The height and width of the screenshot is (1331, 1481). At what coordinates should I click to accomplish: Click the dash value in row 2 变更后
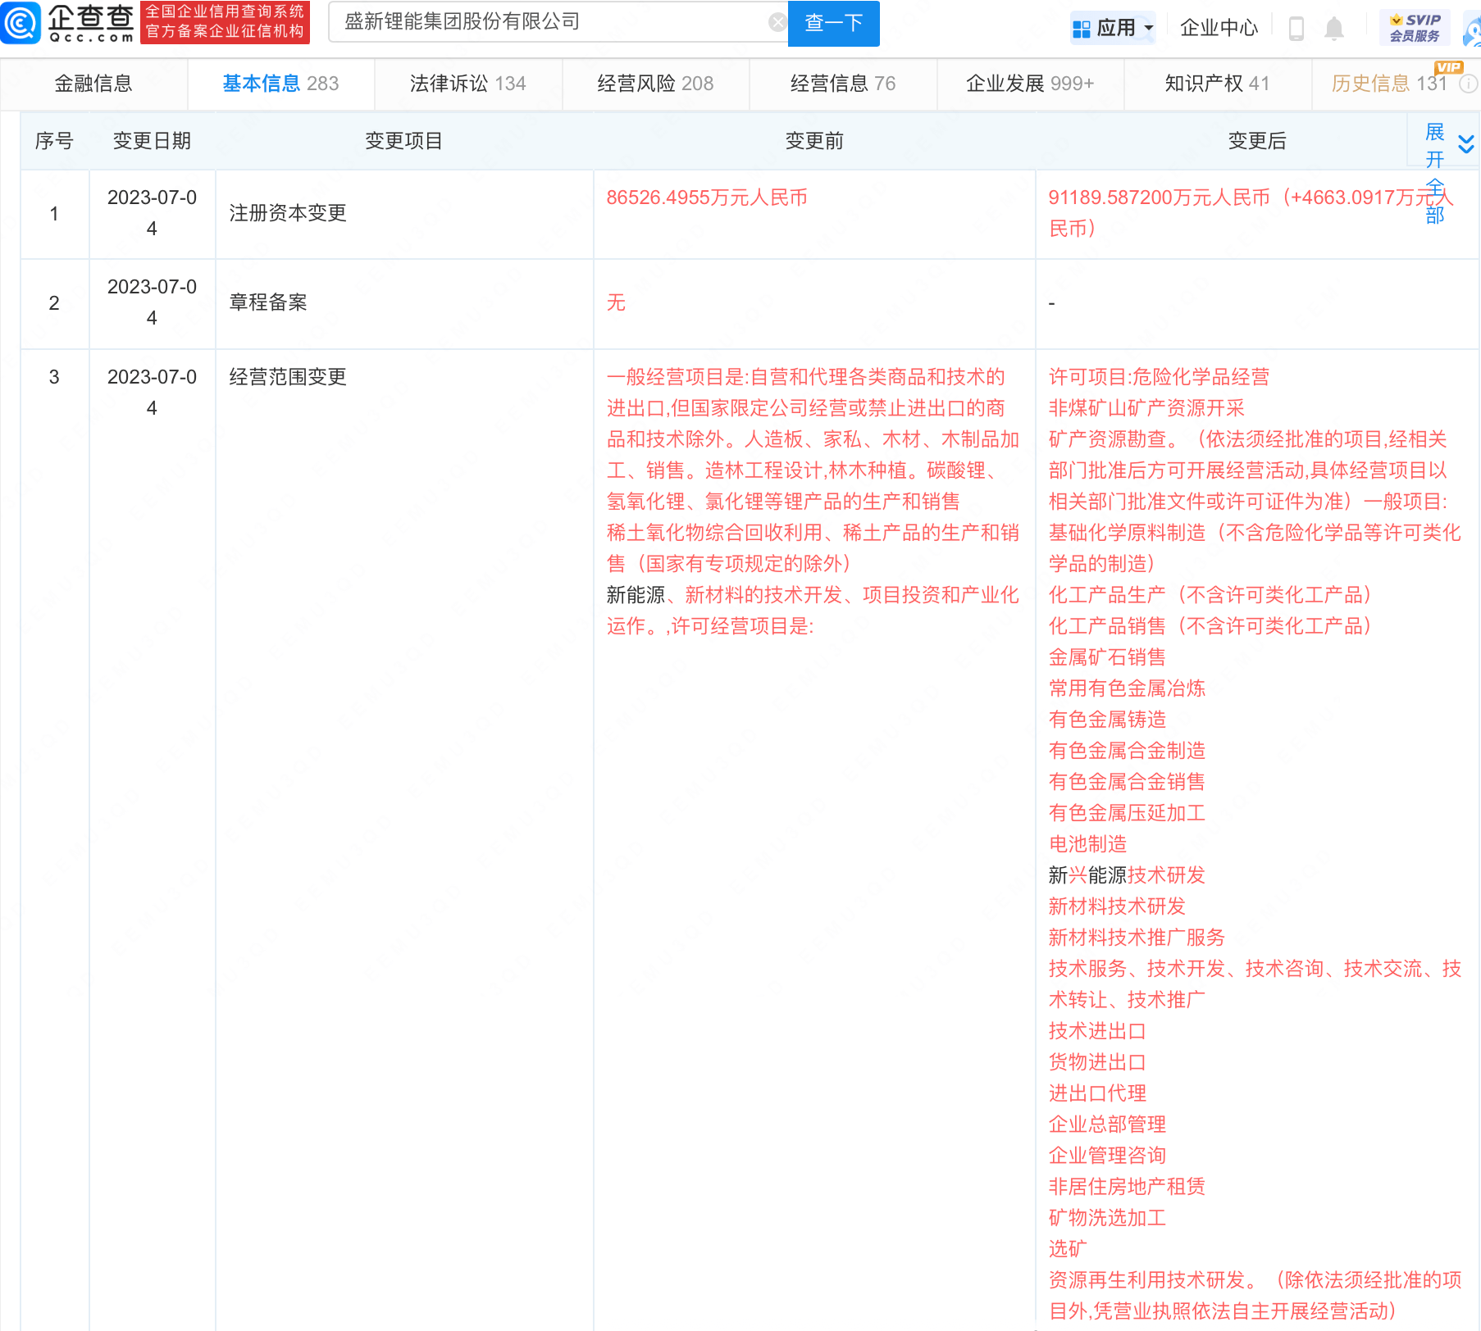(1052, 303)
